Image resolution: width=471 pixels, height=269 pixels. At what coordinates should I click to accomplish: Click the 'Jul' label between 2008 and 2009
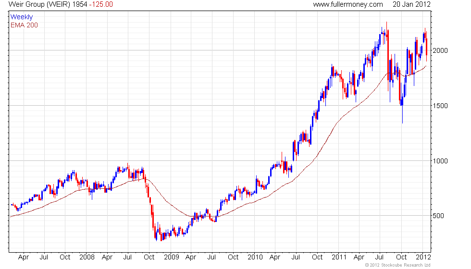pos(128,257)
